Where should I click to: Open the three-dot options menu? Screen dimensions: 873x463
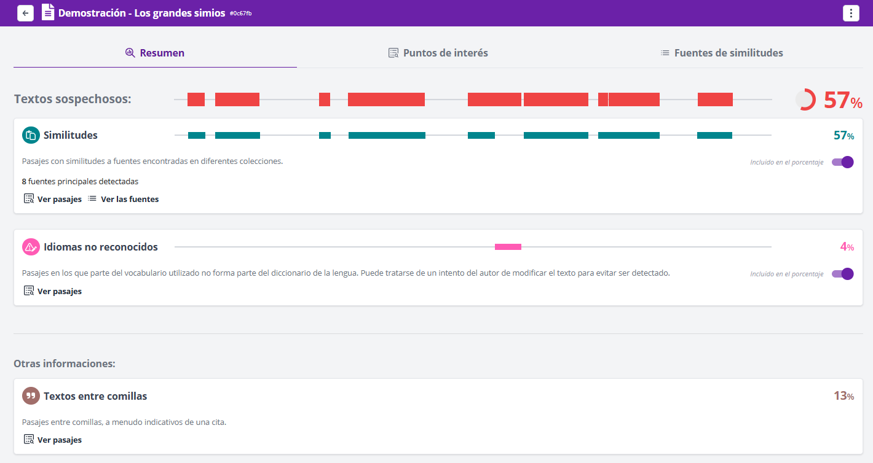point(850,14)
